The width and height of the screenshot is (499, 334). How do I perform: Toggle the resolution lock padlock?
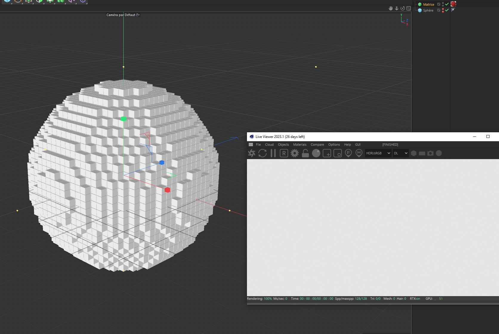(x=305, y=153)
